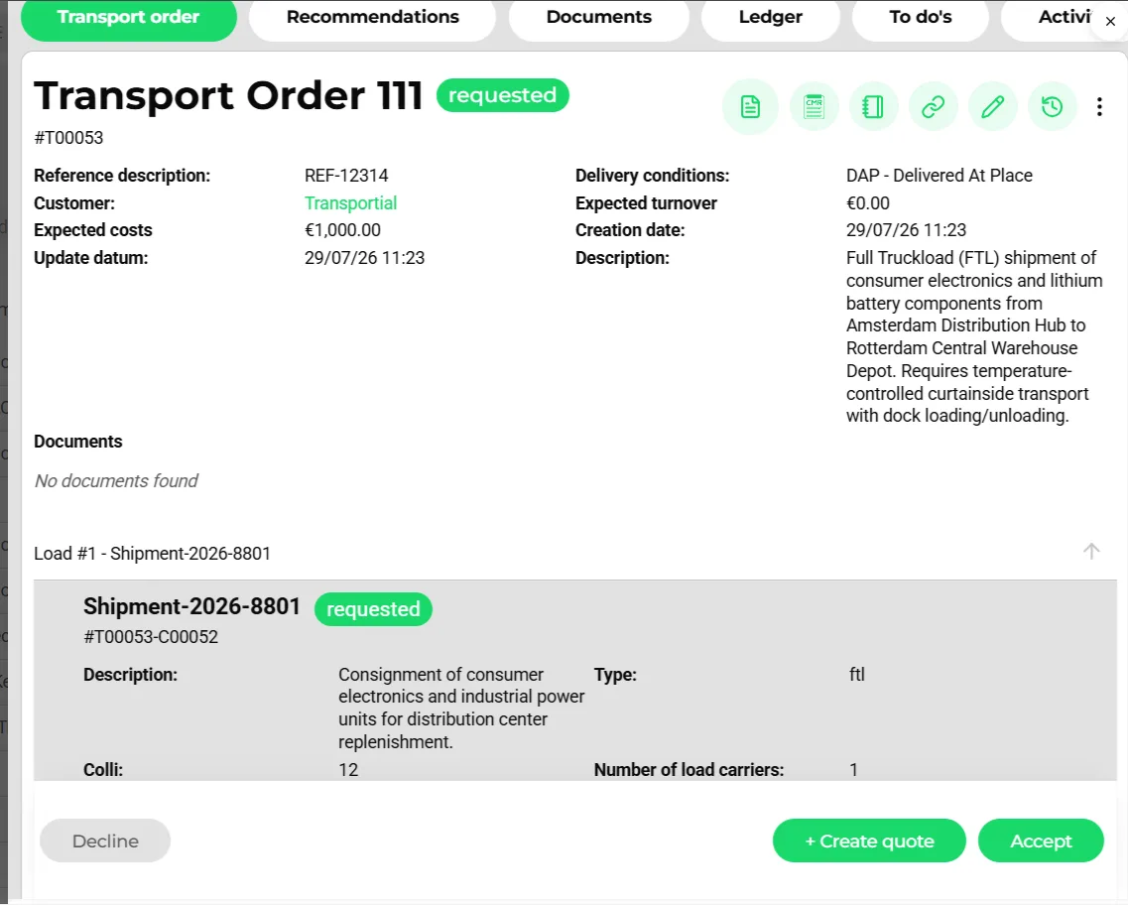Switch to the Recommendations tab

coord(373,17)
